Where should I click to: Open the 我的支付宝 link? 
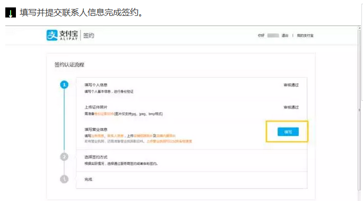click(x=305, y=36)
